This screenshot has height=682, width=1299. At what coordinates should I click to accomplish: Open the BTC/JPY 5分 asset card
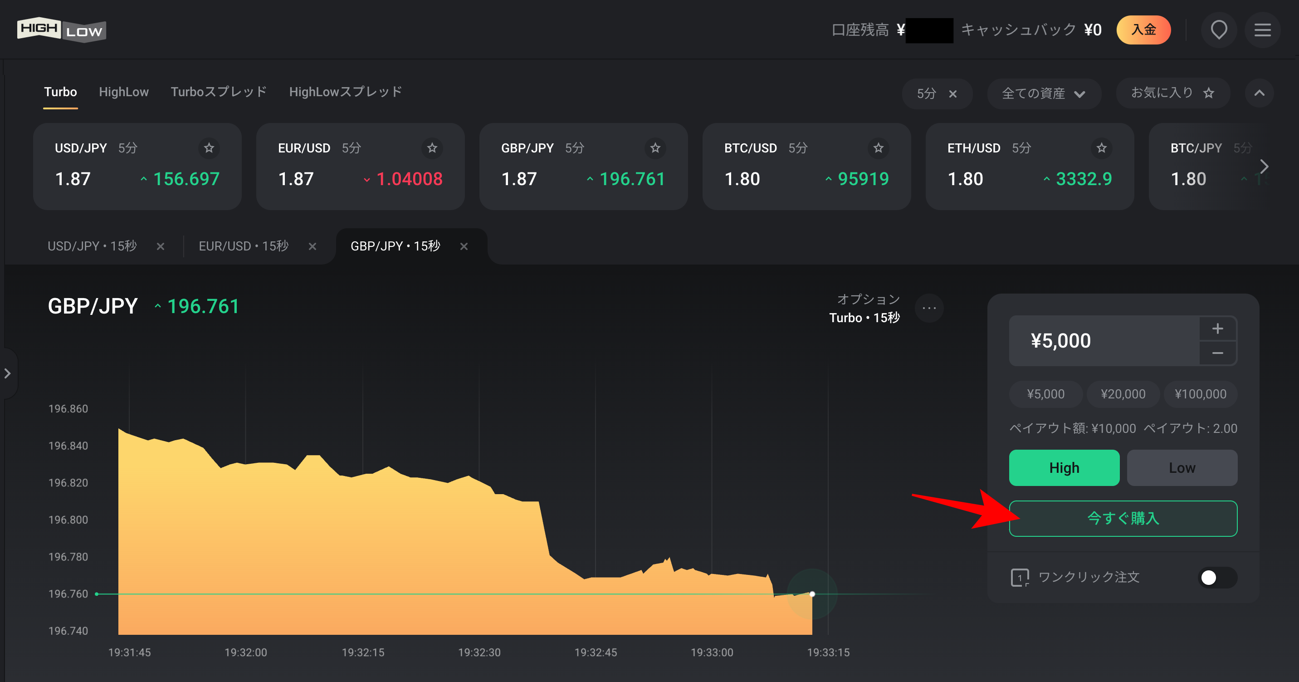click(1210, 167)
